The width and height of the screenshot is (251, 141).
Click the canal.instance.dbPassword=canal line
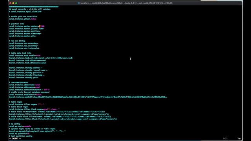click(25, 87)
